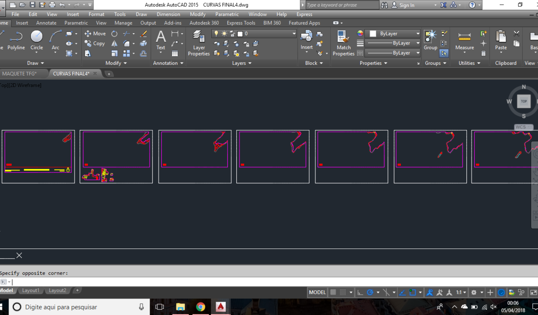Click the Offset tool icon

(x=143, y=53)
